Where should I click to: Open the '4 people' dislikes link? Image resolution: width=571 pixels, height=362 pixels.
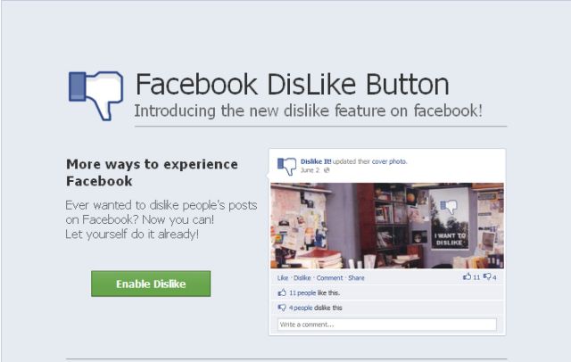point(301,308)
